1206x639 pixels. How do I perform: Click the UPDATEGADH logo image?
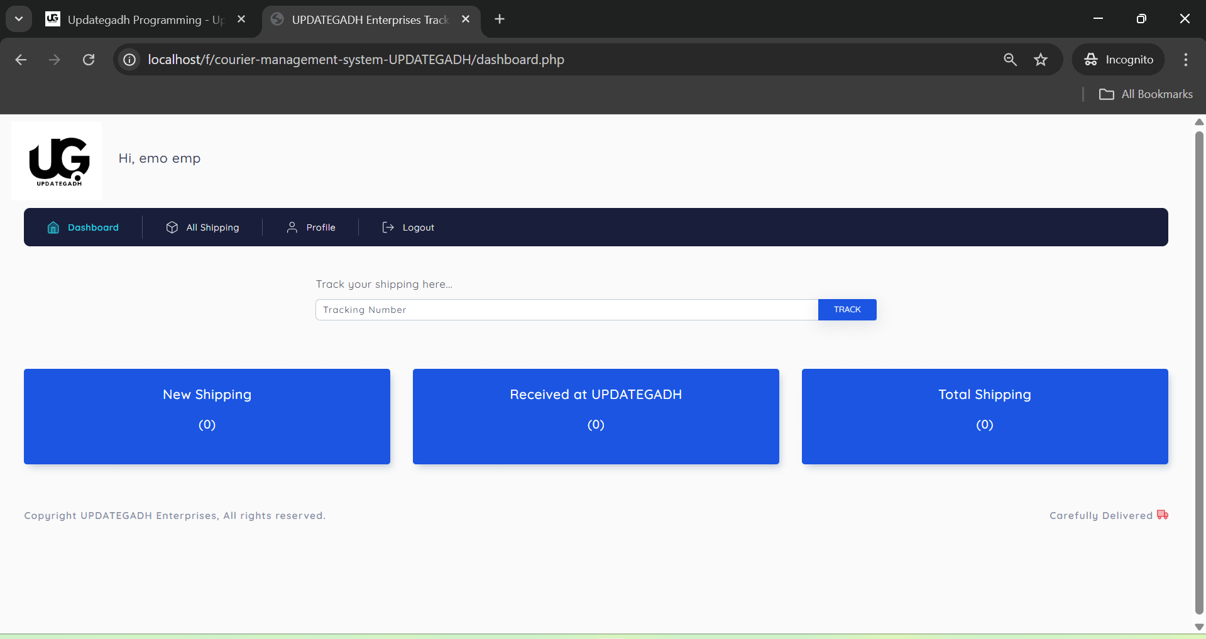(x=56, y=161)
